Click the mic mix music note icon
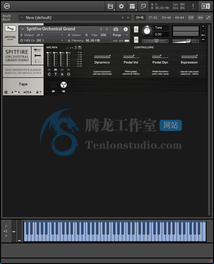 (x=76, y=48)
